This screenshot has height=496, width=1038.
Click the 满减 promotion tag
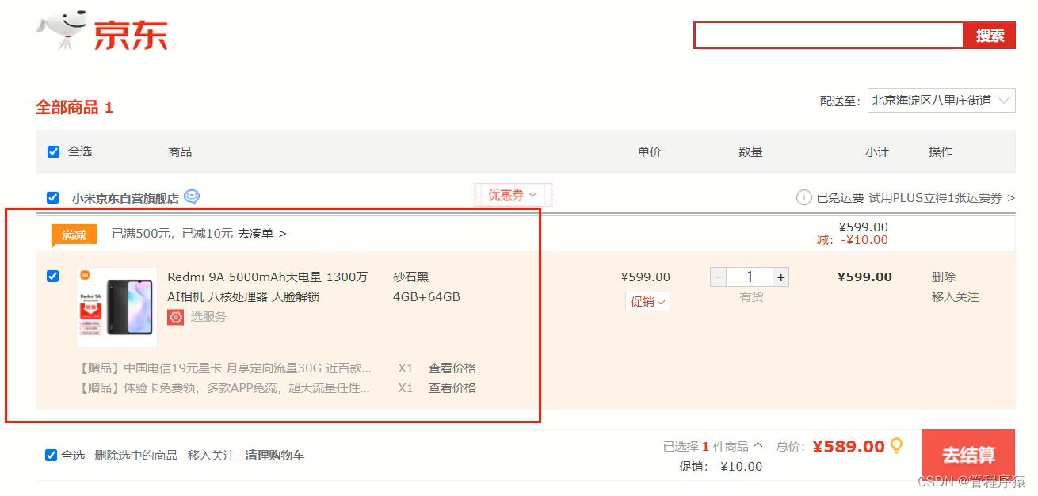[x=74, y=235]
